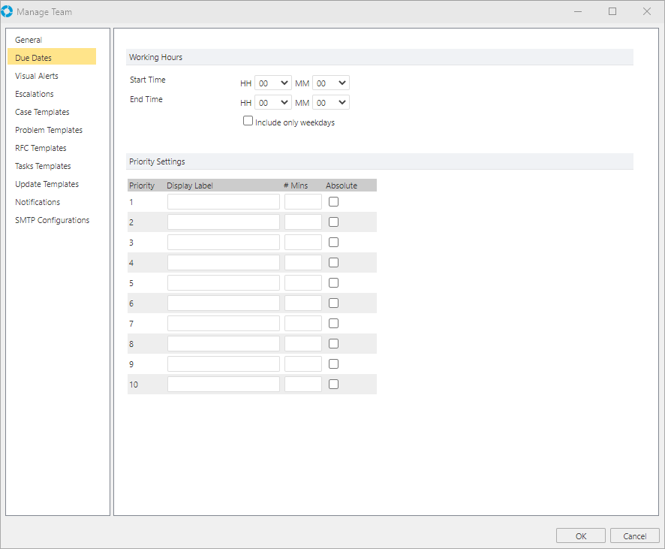Open the End Time HH dropdown
This screenshot has height=549, width=665.
point(273,102)
